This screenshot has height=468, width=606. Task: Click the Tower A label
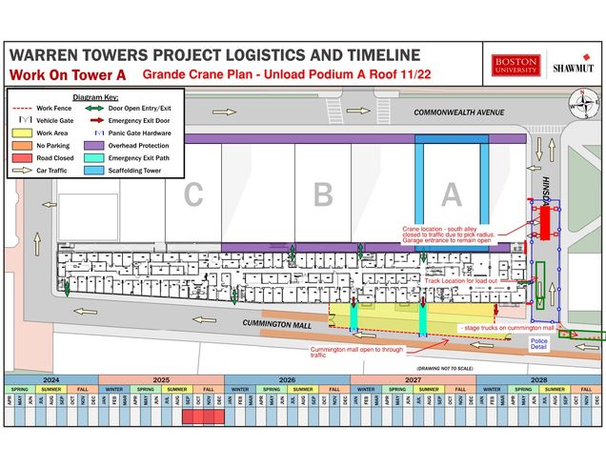[451, 195]
